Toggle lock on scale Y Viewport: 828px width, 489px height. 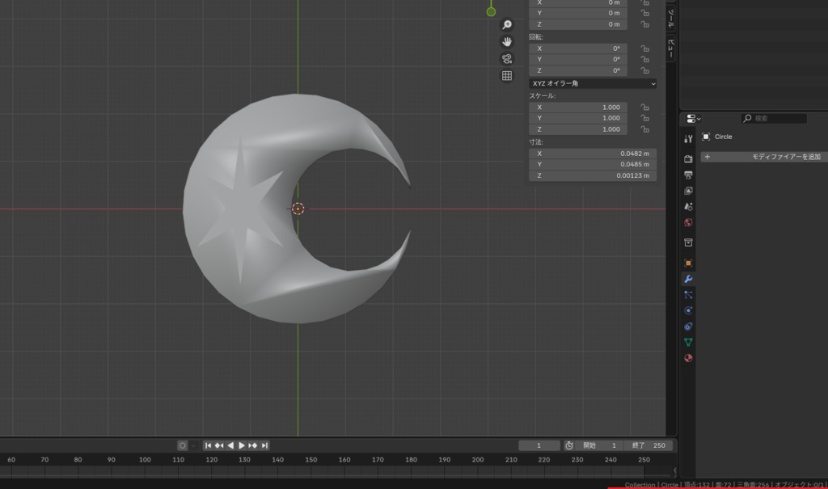click(x=644, y=118)
